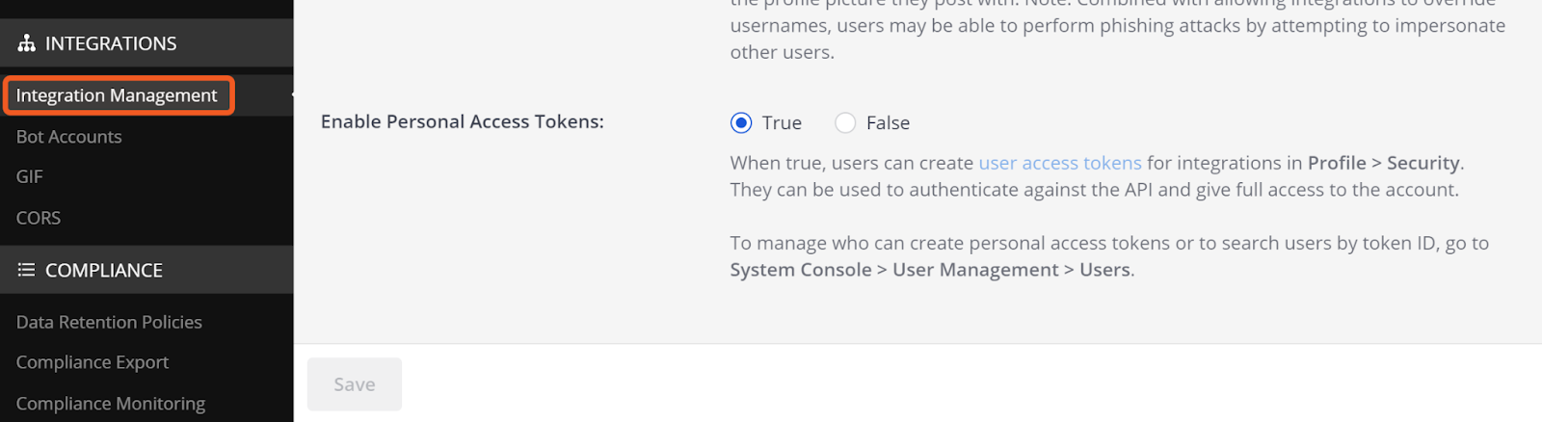Click the 'True' option label text
Viewport: 1542px width, 422px height.
(x=782, y=123)
